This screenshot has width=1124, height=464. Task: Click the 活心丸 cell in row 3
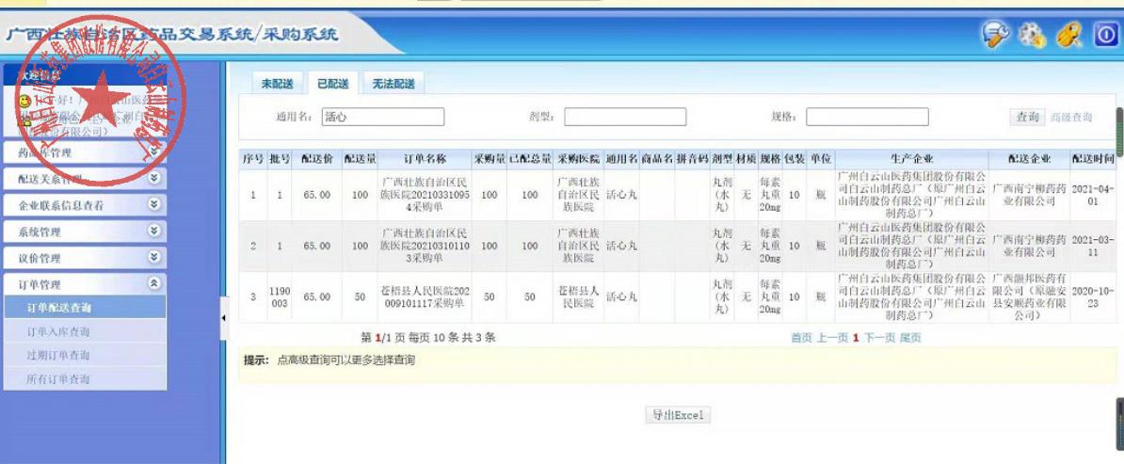click(621, 296)
